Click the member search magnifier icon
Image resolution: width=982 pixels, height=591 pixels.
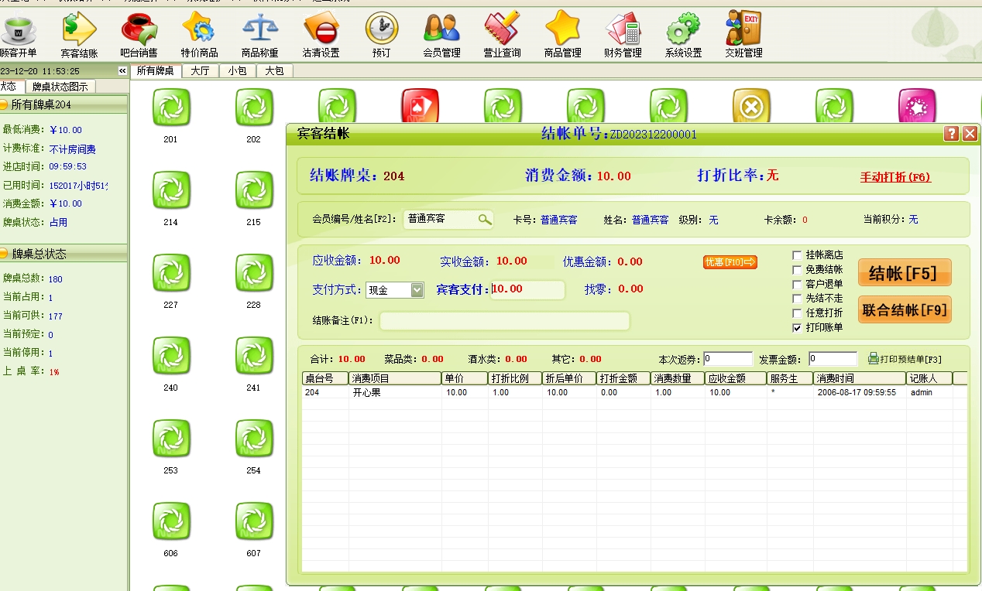coord(485,220)
